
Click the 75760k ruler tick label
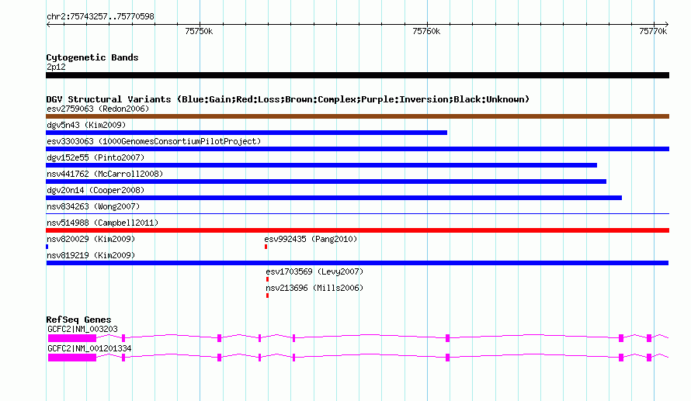tap(426, 31)
